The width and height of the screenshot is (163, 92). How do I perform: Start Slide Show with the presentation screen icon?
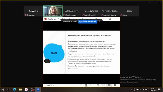115,85
